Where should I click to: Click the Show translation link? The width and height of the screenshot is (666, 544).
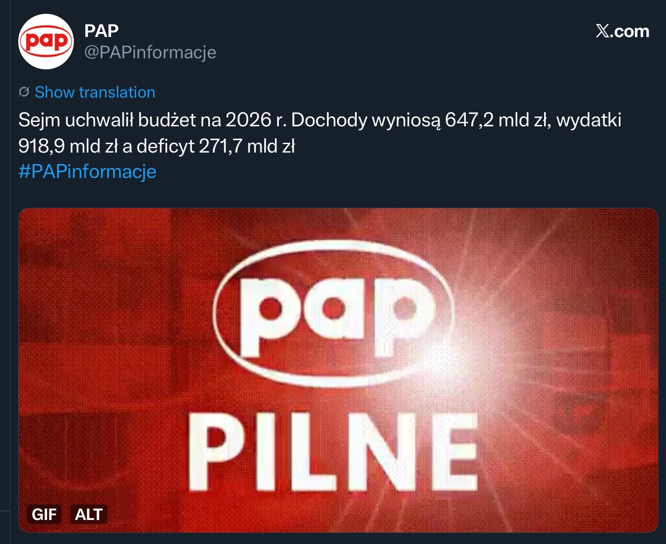tap(95, 92)
